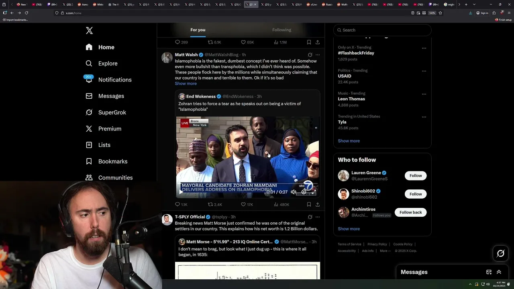View analytics of Matt Walsh's post (480K)
This screenshot has height=289, width=514.
click(x=281, y=204)
